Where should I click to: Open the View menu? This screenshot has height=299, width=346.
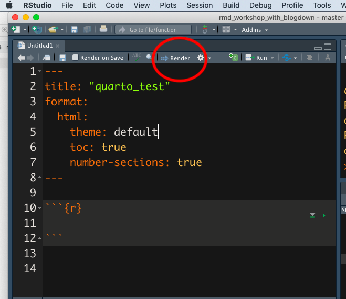tap(141, 5)
